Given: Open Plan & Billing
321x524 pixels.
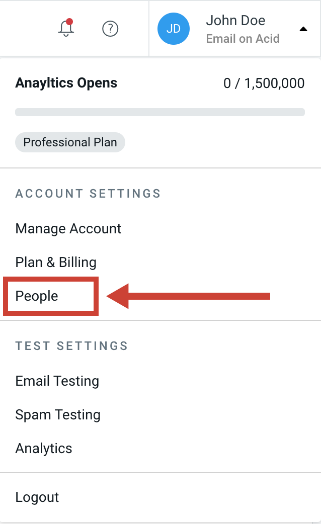Looking at the screenshot, I should tap(55, 263).
